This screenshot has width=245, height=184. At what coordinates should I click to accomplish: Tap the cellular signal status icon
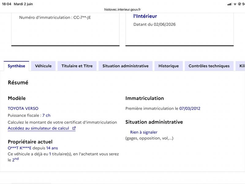point(230,4)
